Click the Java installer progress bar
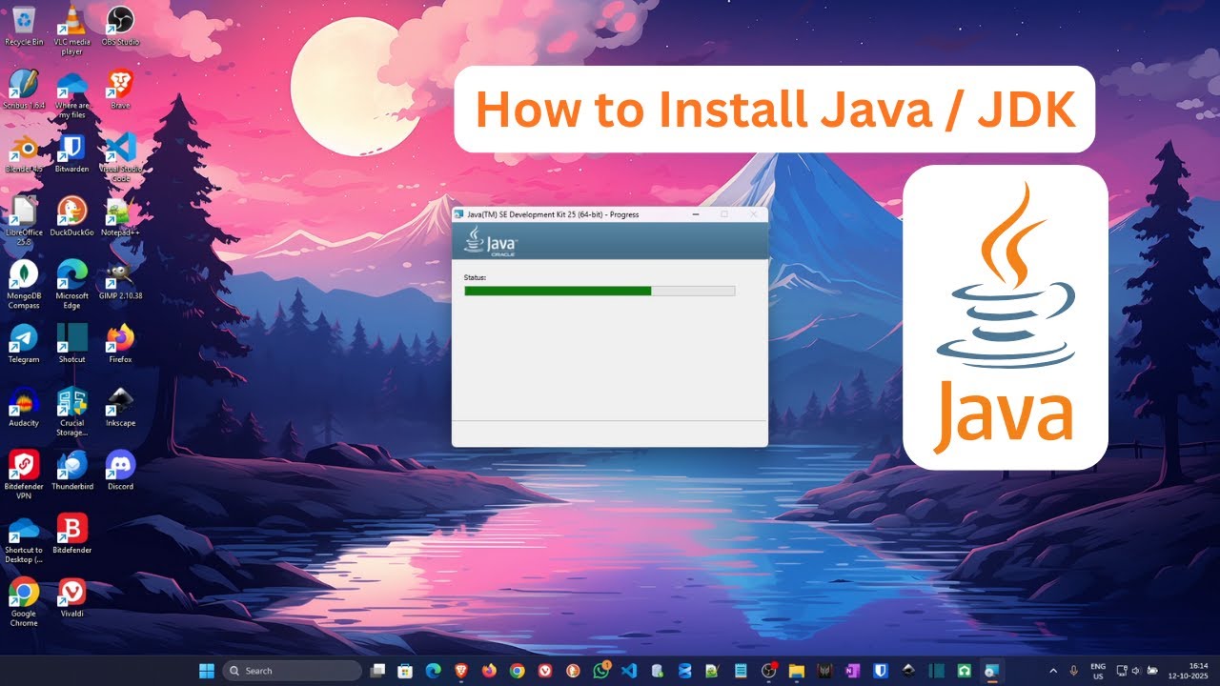 coord(600,291)
